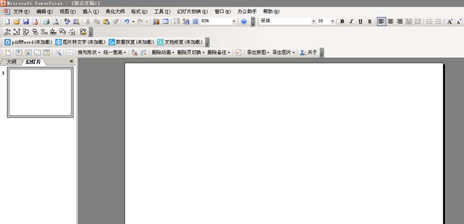This screenshot has width=464, height=224.
Task: Click the Open folder icon
Action: point(17,21)
